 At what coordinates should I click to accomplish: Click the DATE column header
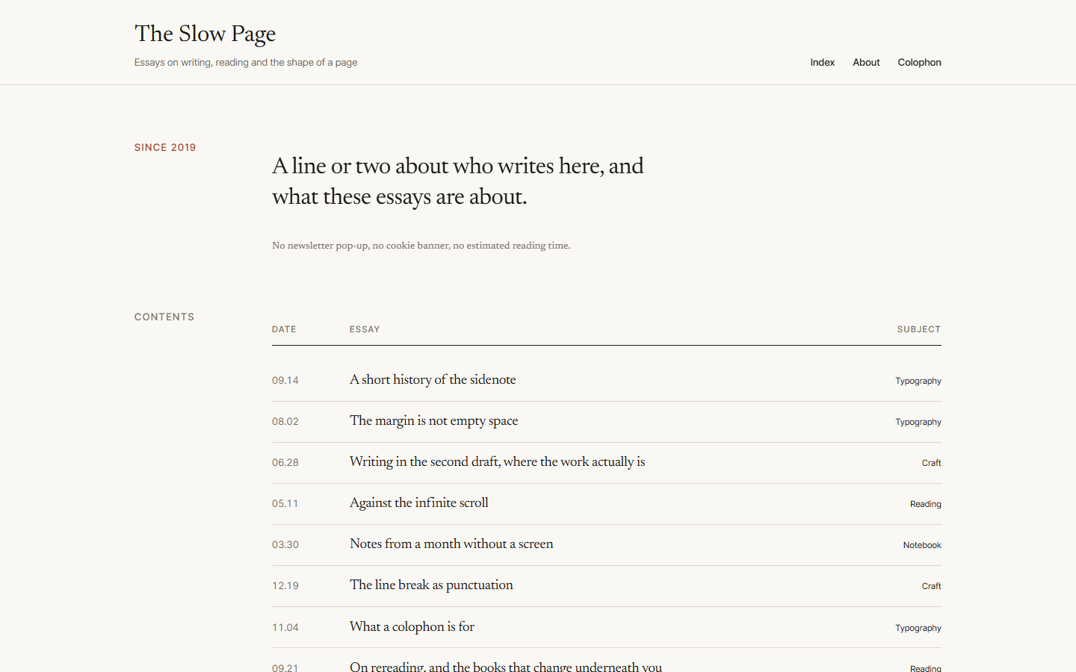[284, 329]
